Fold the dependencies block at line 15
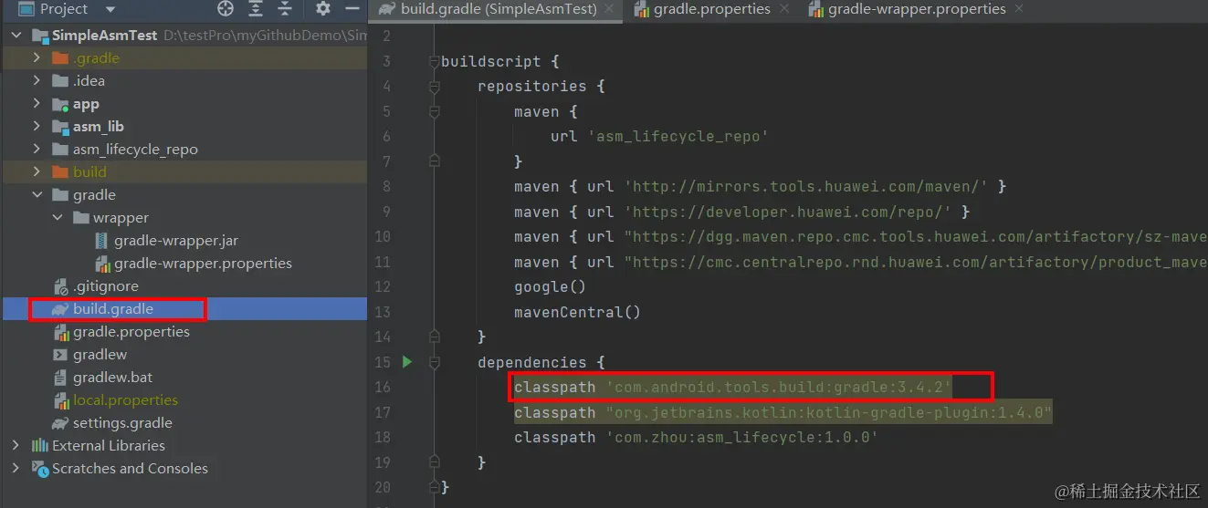This screenshot has height=508, width=1208. pos(435,362)
